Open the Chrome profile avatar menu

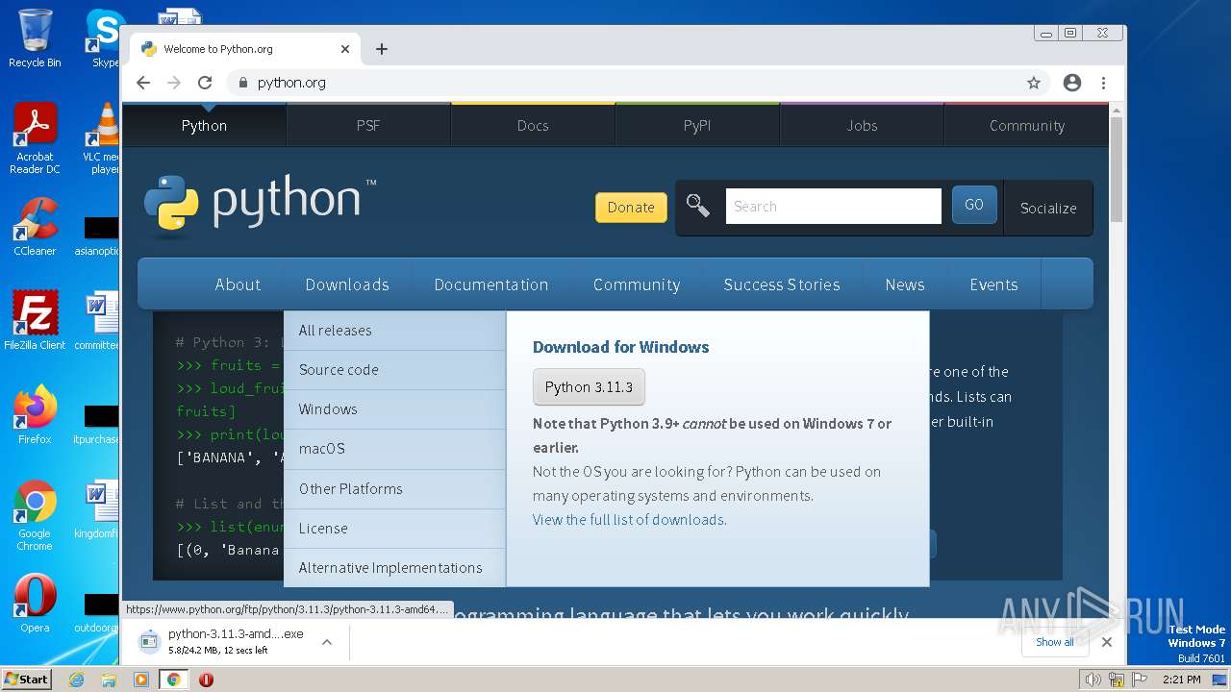point(1072,83)
